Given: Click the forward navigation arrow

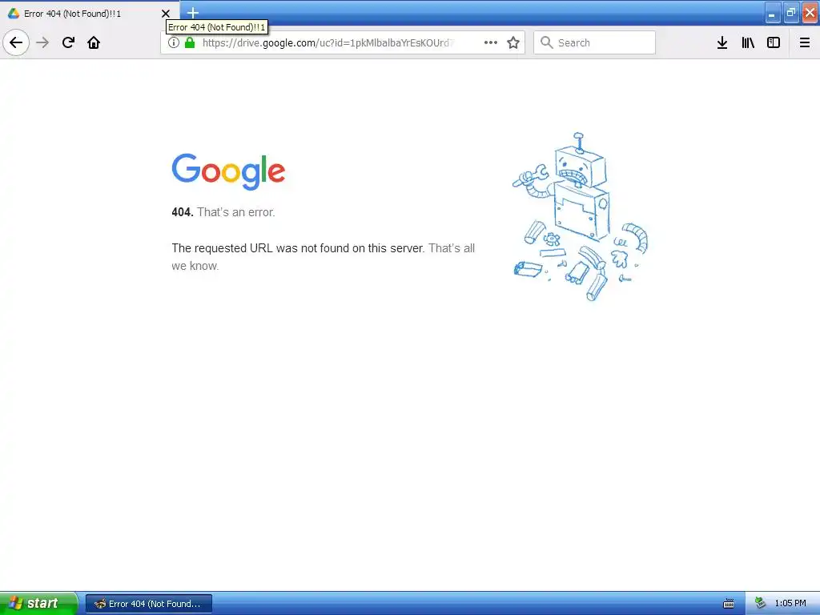Looking at the screenshot, I should click(x=42, y=42).
